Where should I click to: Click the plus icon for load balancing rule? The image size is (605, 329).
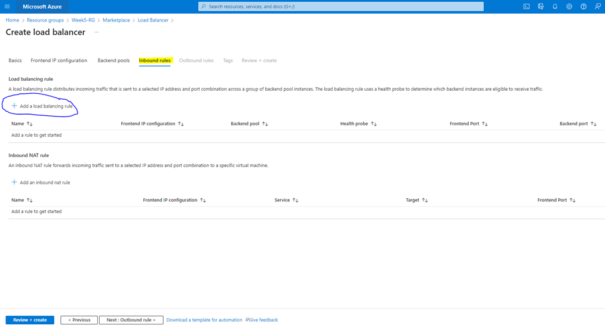(x=14, y=106)
